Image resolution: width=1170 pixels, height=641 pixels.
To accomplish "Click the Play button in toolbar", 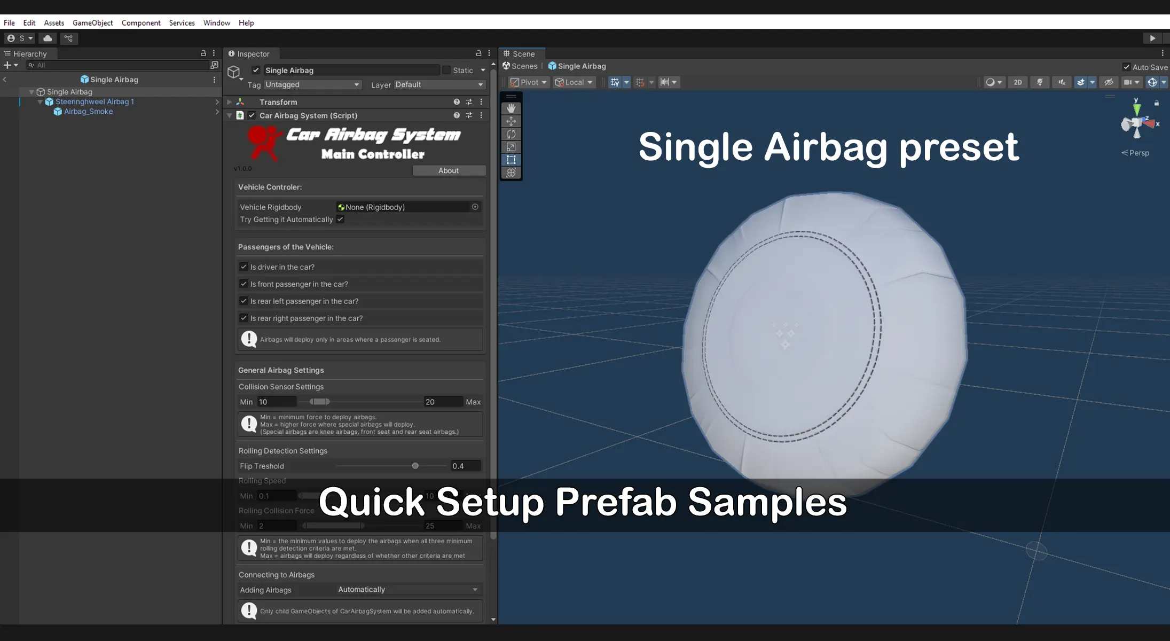I will (x=1152, y=38).
